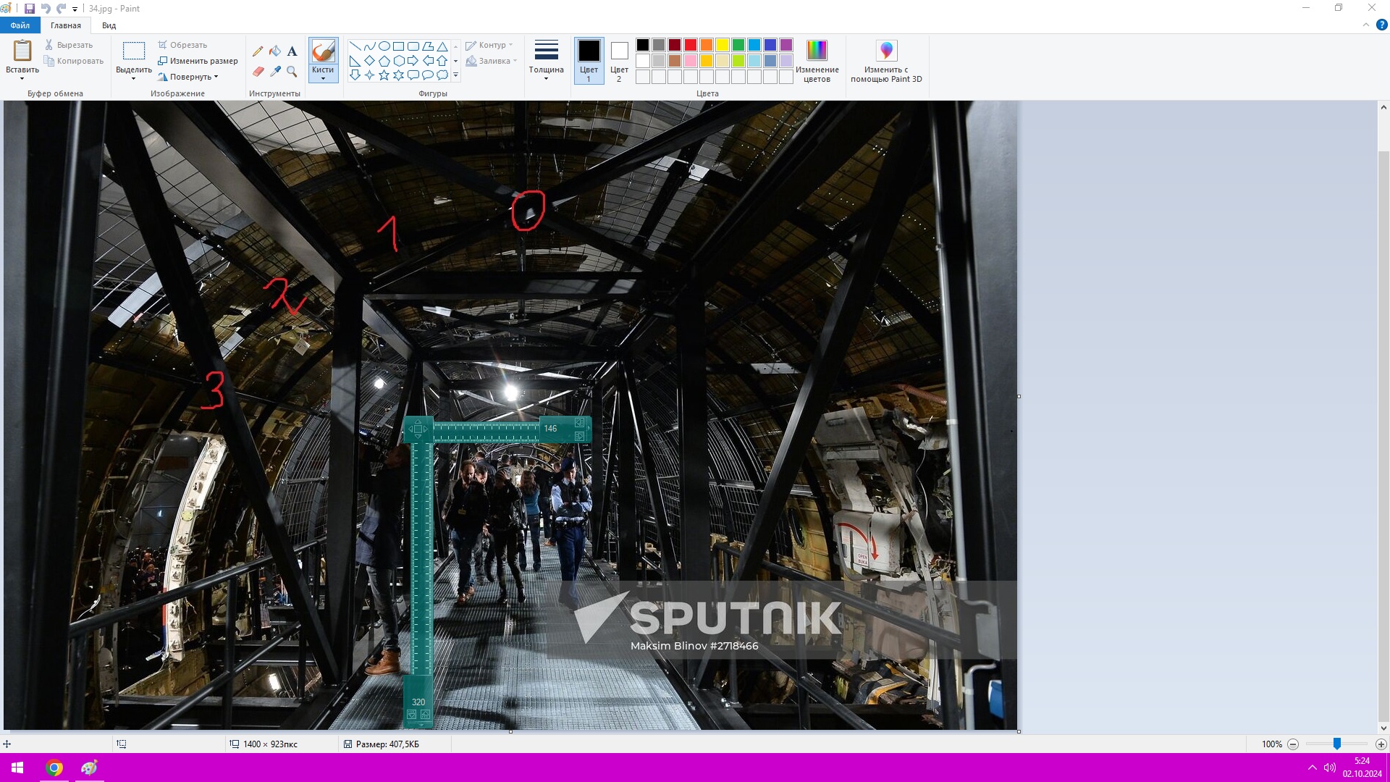Activate Цвет 1 foreground color
The image size is (1390, 782).
(x=589, y=60)
